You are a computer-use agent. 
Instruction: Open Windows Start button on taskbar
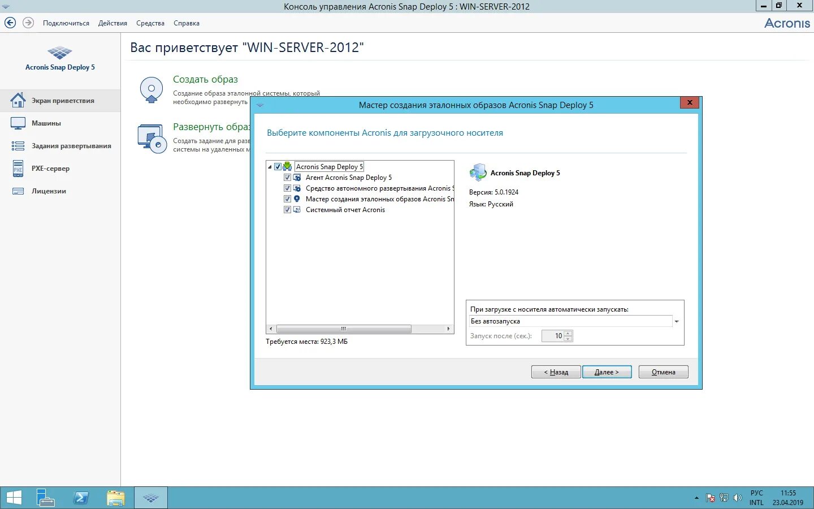14,498
